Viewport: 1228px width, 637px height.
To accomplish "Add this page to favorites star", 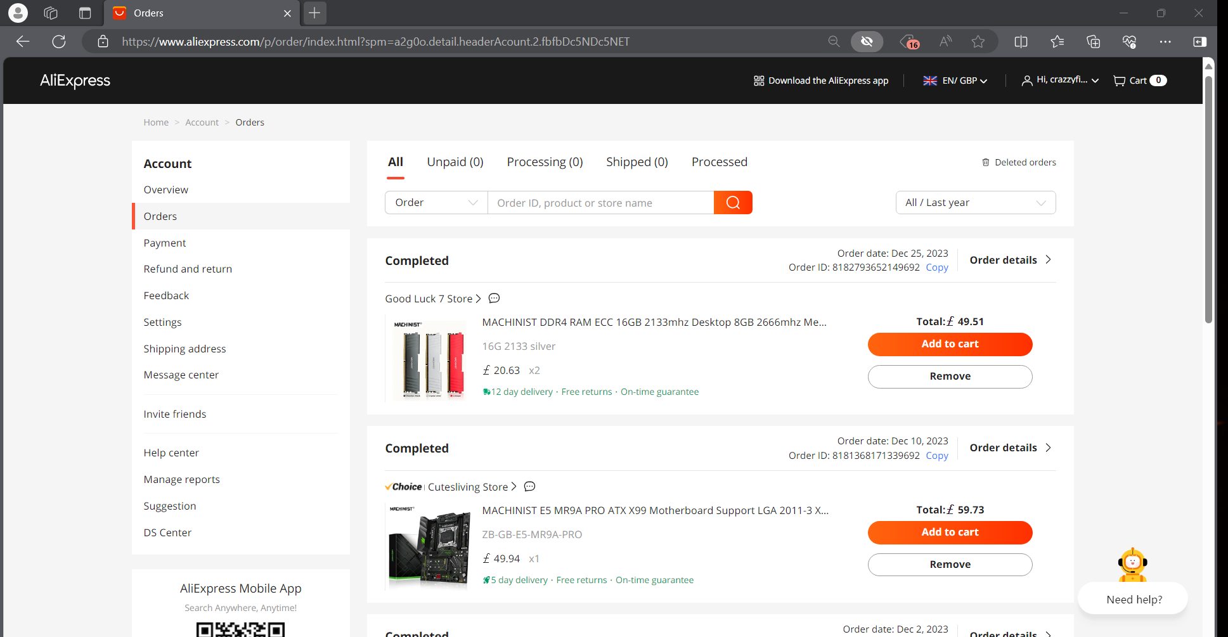I will 978,42.
